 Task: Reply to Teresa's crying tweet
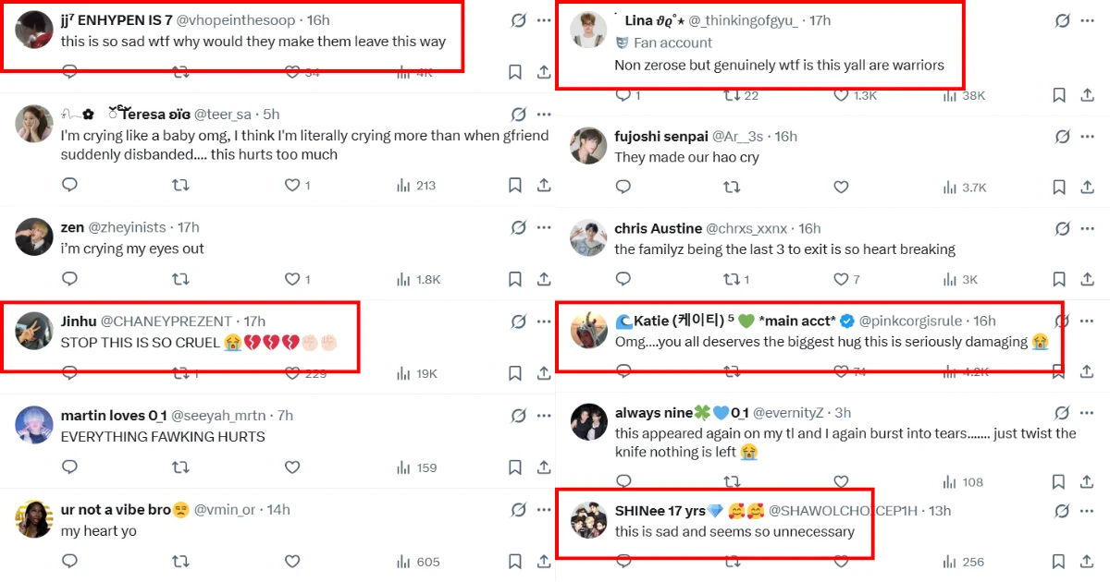pos(69,185)
